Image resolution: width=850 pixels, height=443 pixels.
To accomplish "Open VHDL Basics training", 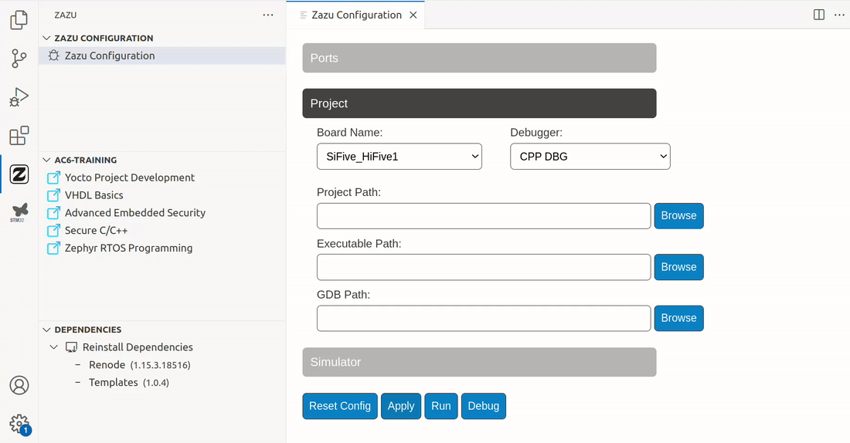I will pyautogui.click(x=93, y=195).
